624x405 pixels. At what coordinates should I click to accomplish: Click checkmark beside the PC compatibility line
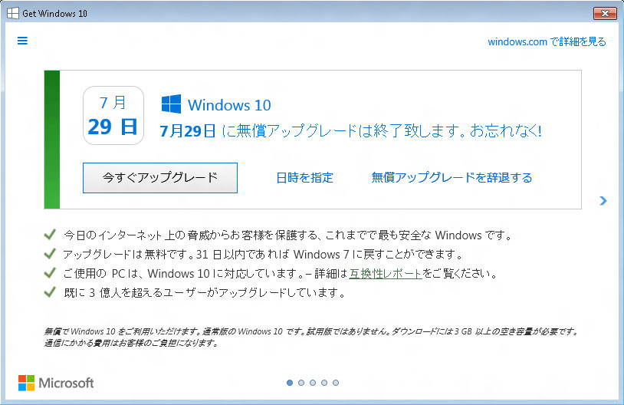51,273
